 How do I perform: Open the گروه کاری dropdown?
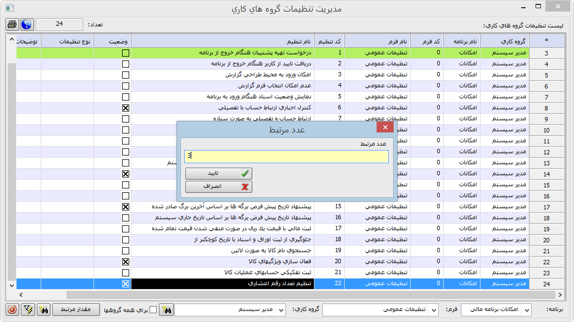point(281,310)
